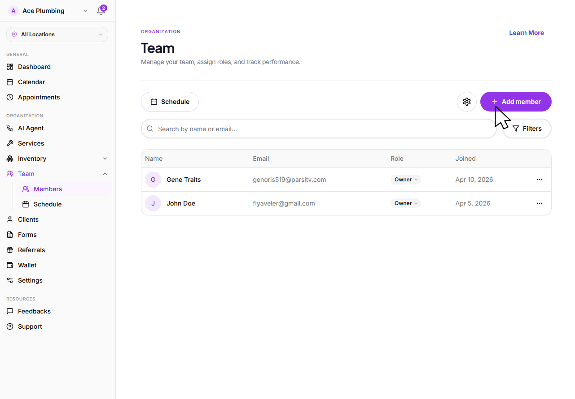
Task: Open the AI Agent section
Action: (30, 128)
